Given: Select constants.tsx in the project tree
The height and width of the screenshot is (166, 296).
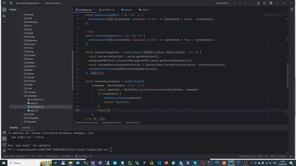Looking at the screenshot, I should click(35, 100).
